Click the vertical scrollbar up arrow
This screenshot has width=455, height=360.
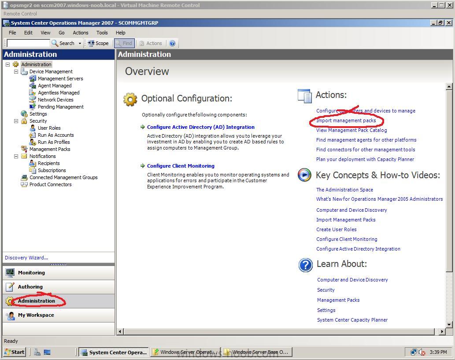(449, 86)
